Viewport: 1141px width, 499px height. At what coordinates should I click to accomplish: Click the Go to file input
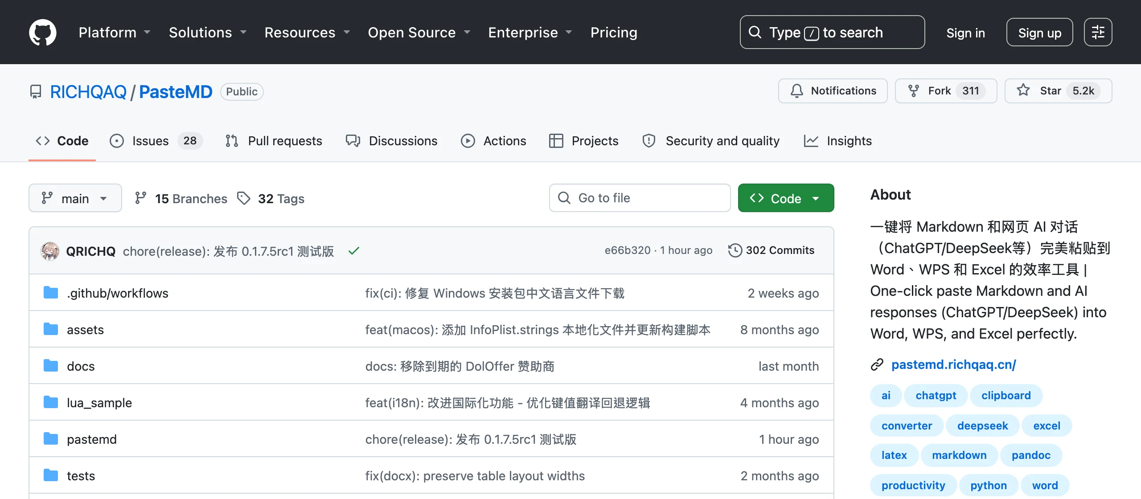(x=640, y=198)
